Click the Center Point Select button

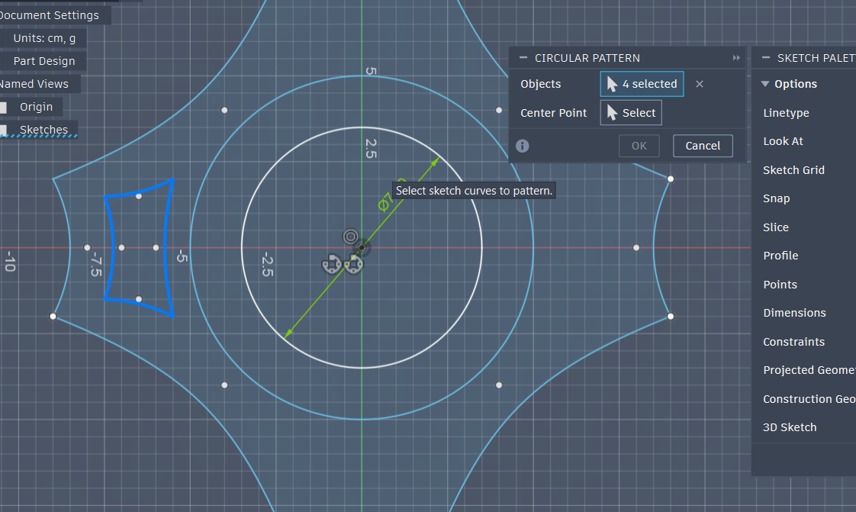pos(631,113)
